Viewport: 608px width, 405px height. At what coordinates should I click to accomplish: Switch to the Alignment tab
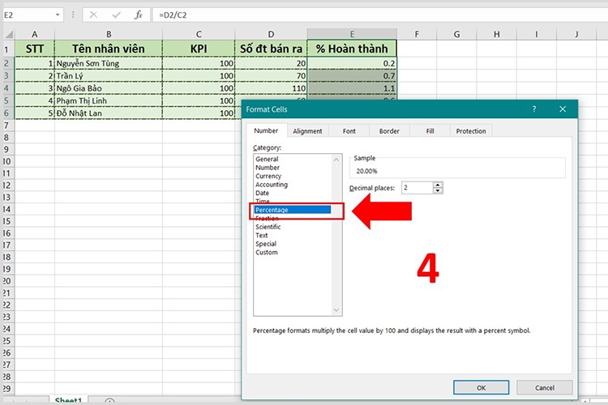click(307, 131)
